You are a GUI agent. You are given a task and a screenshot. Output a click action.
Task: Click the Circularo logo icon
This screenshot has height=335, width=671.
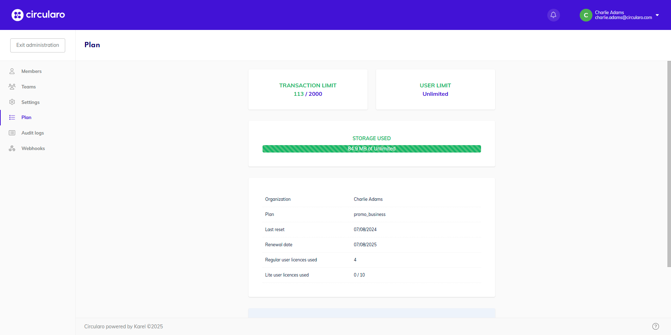[x=17, y=15]
